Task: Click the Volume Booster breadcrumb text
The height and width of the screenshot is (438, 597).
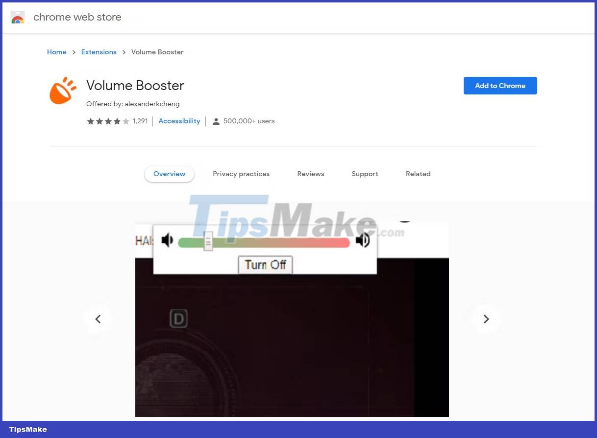Action: tap(157, 52)
